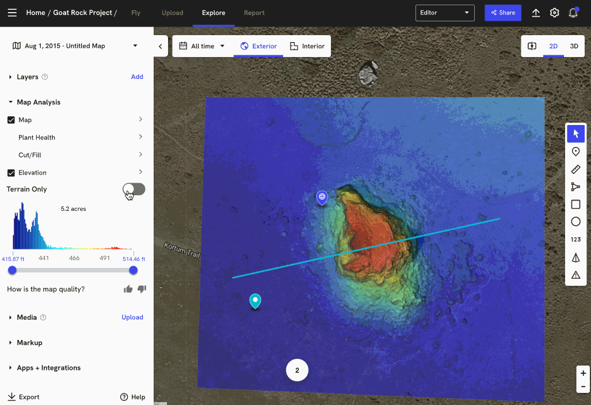Select the location marker tool
The height and width of the screenshot is (405, 591).
[575, 152]
